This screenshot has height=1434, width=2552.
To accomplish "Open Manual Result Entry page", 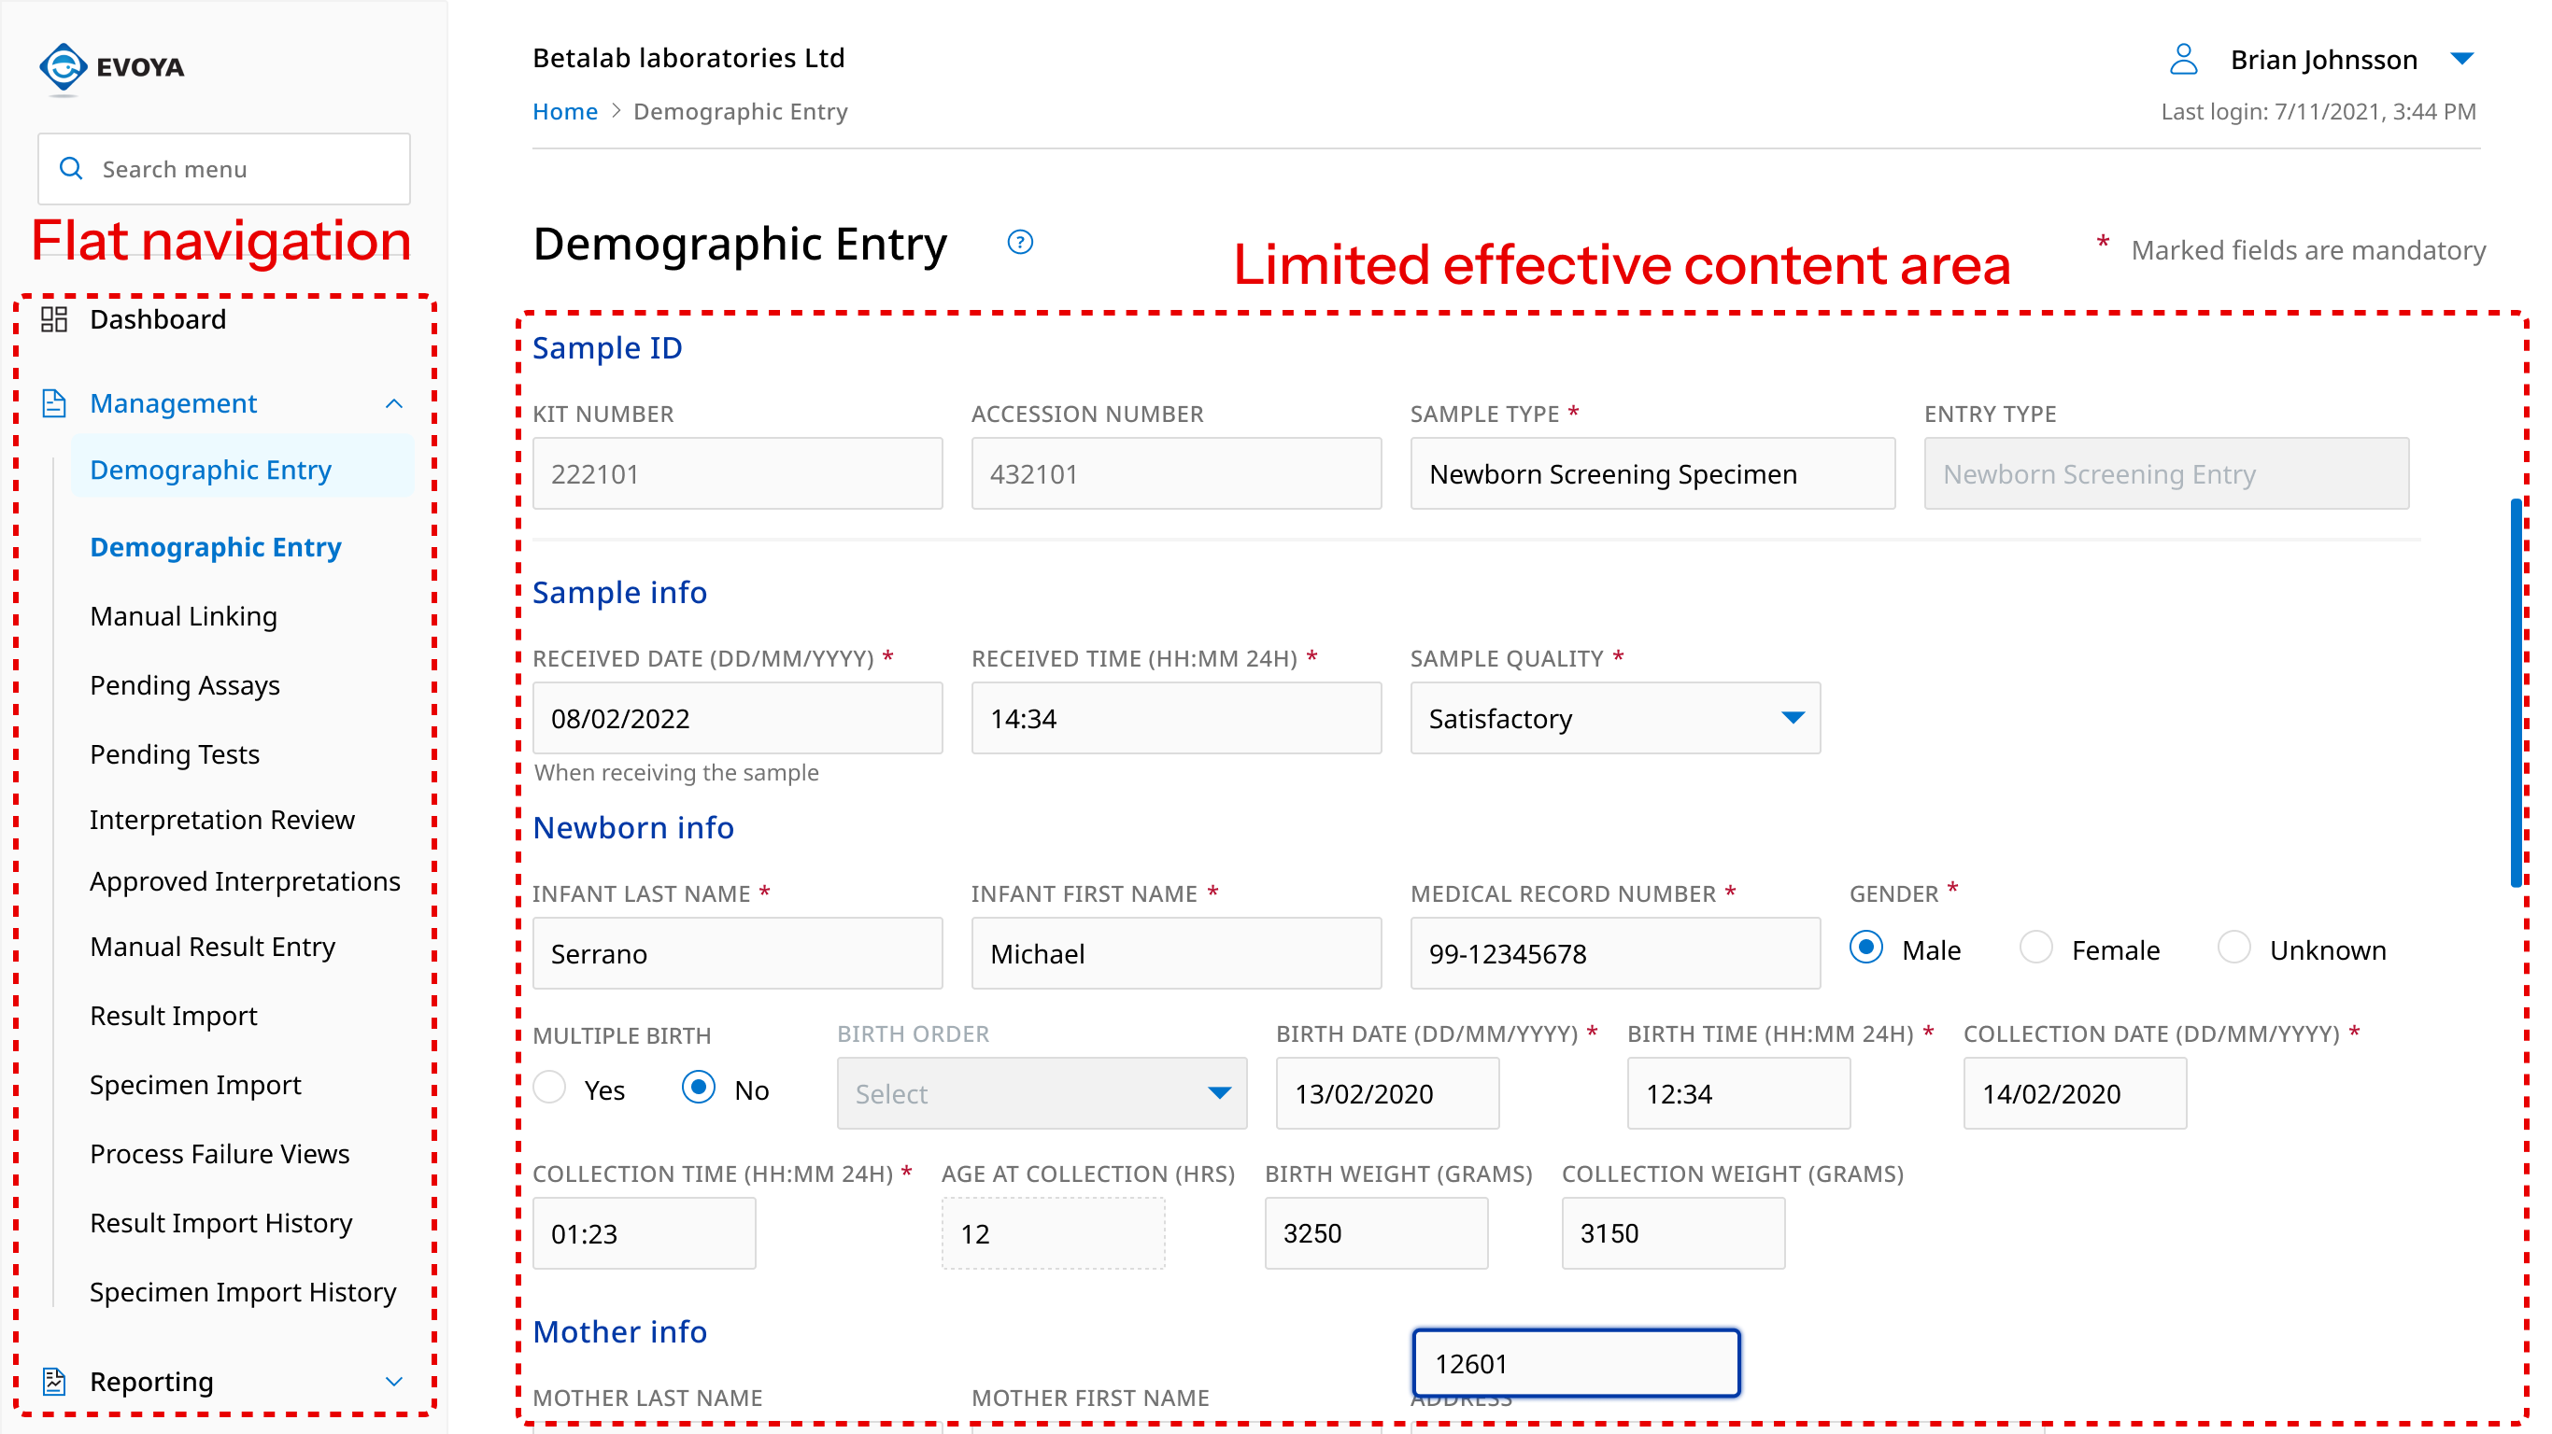I will tap(212, 948).
